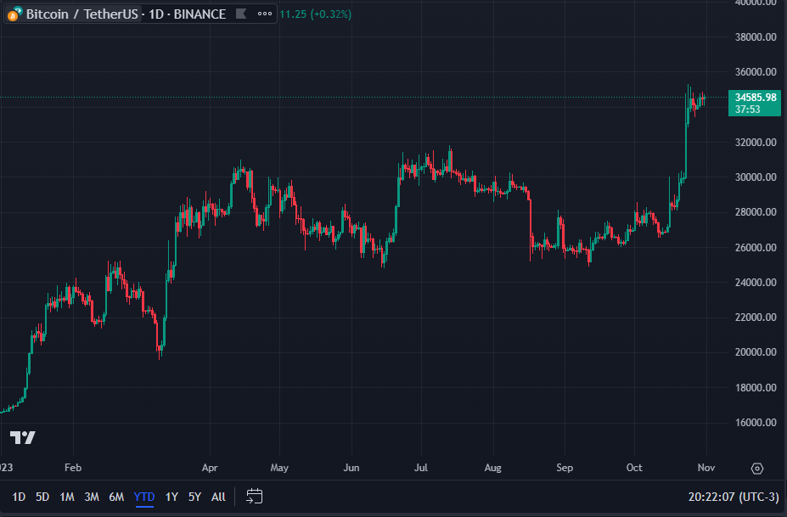The width and height of the screenshot is (787, 517).
Task: Click the 38000.00 price axis label
Action: pos(756,37)
